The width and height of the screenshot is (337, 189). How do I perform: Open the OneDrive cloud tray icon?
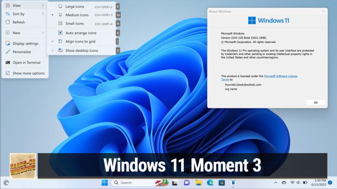pyautogui.click(x=284, y=183)
